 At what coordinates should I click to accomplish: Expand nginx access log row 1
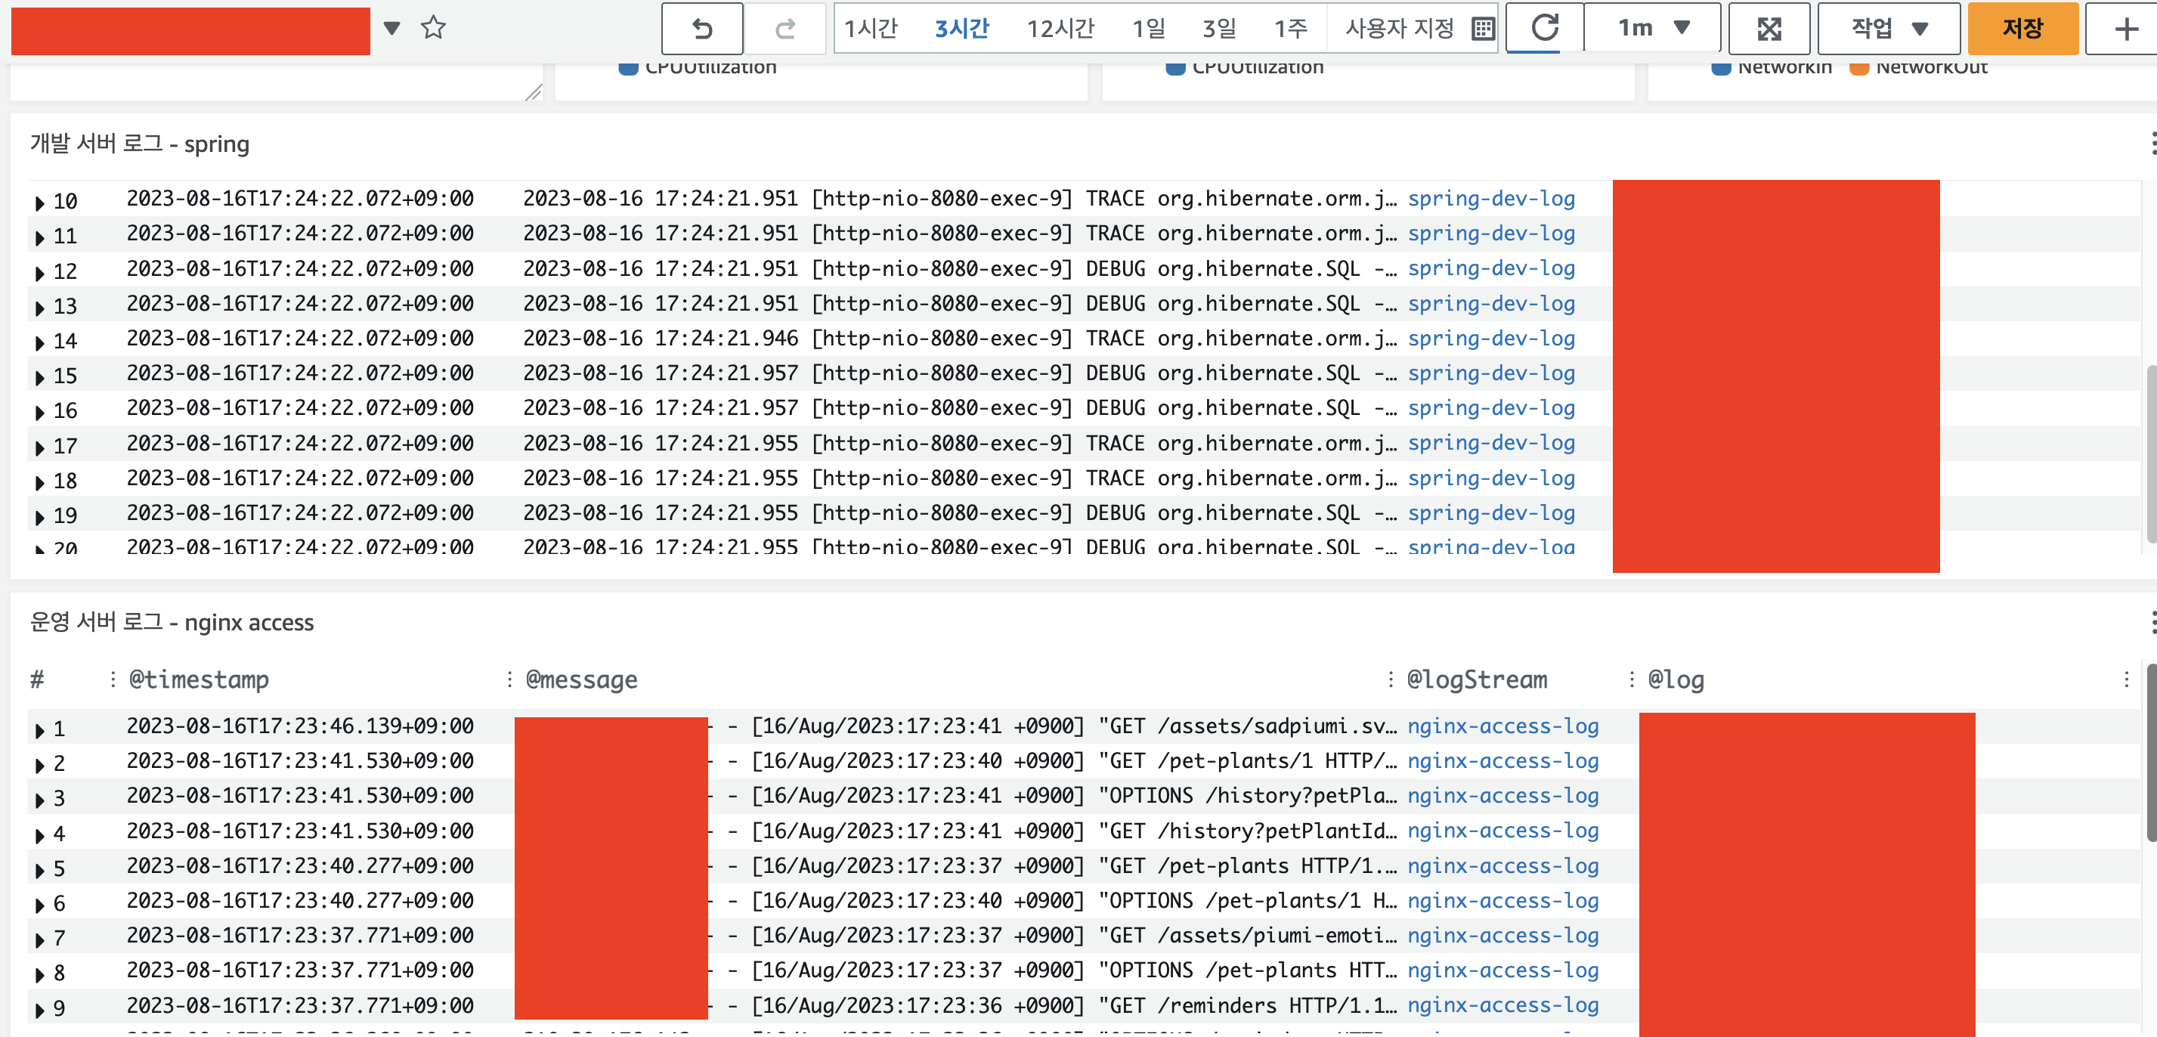coord(39,729)
